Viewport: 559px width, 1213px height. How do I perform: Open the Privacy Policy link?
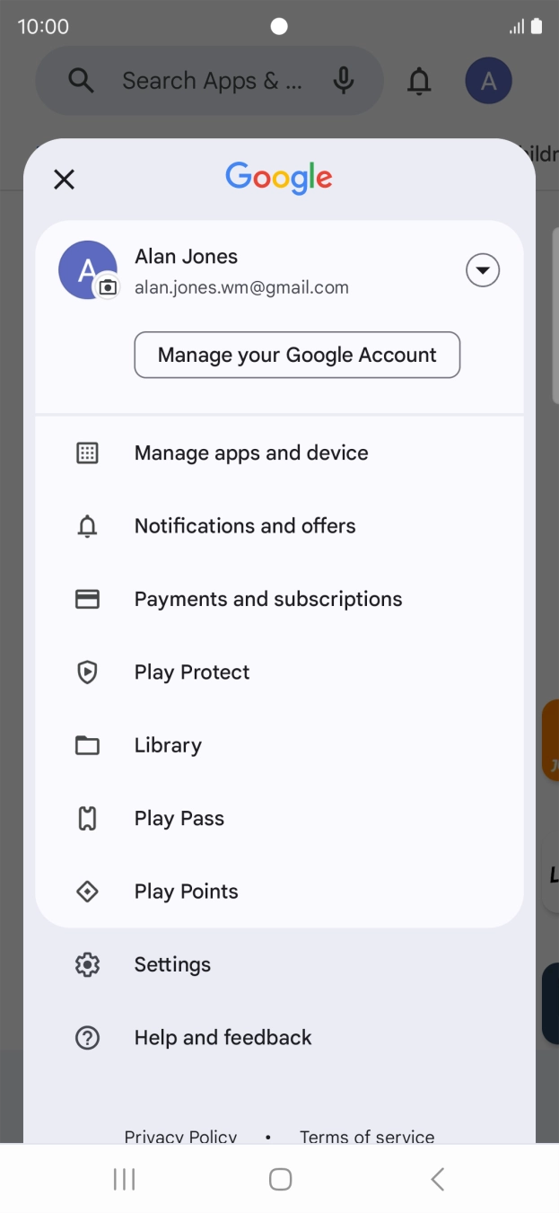tap(180, 1135)
